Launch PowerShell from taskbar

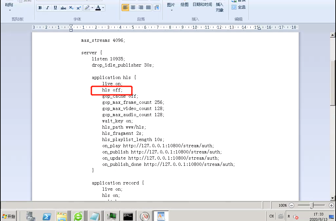coord(47,217)
